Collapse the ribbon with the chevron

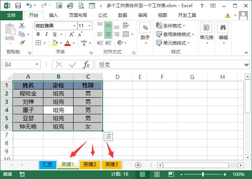246,53
